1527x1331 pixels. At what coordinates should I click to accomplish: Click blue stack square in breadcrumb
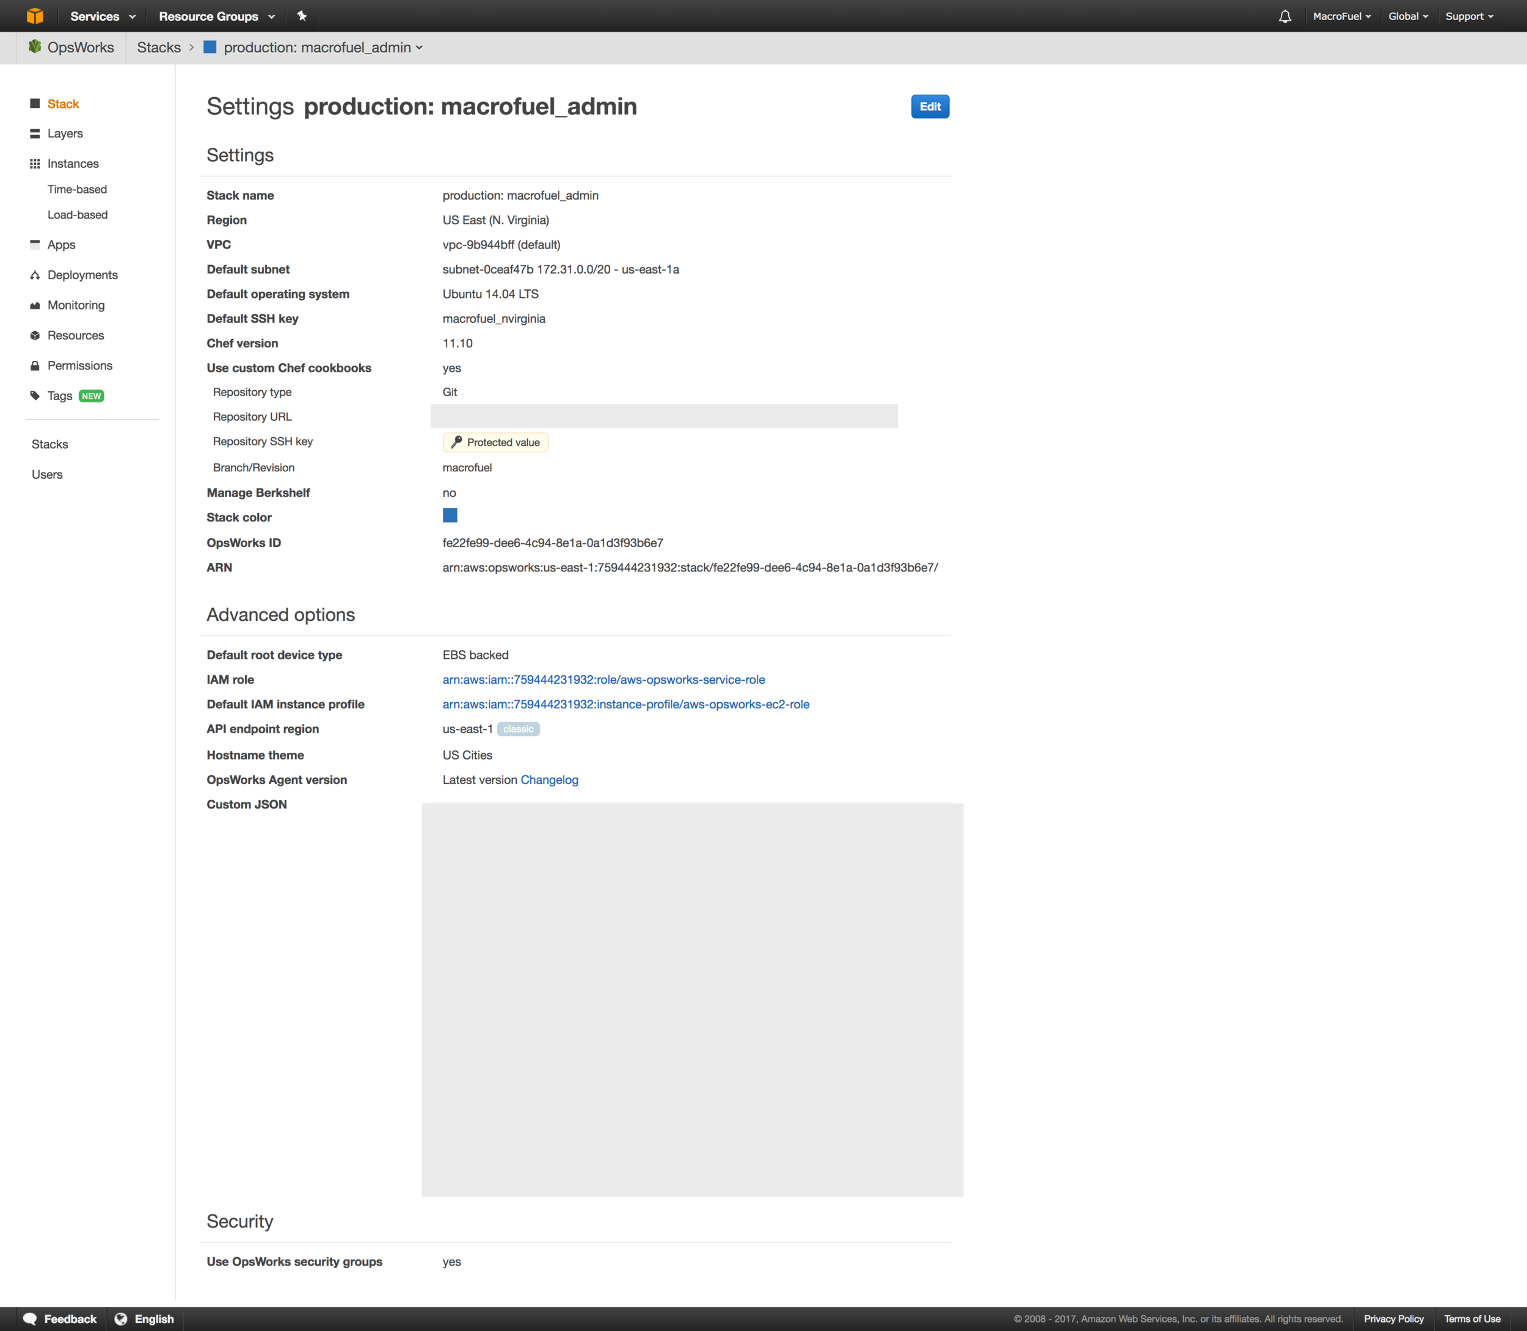[x=210, y=47]
